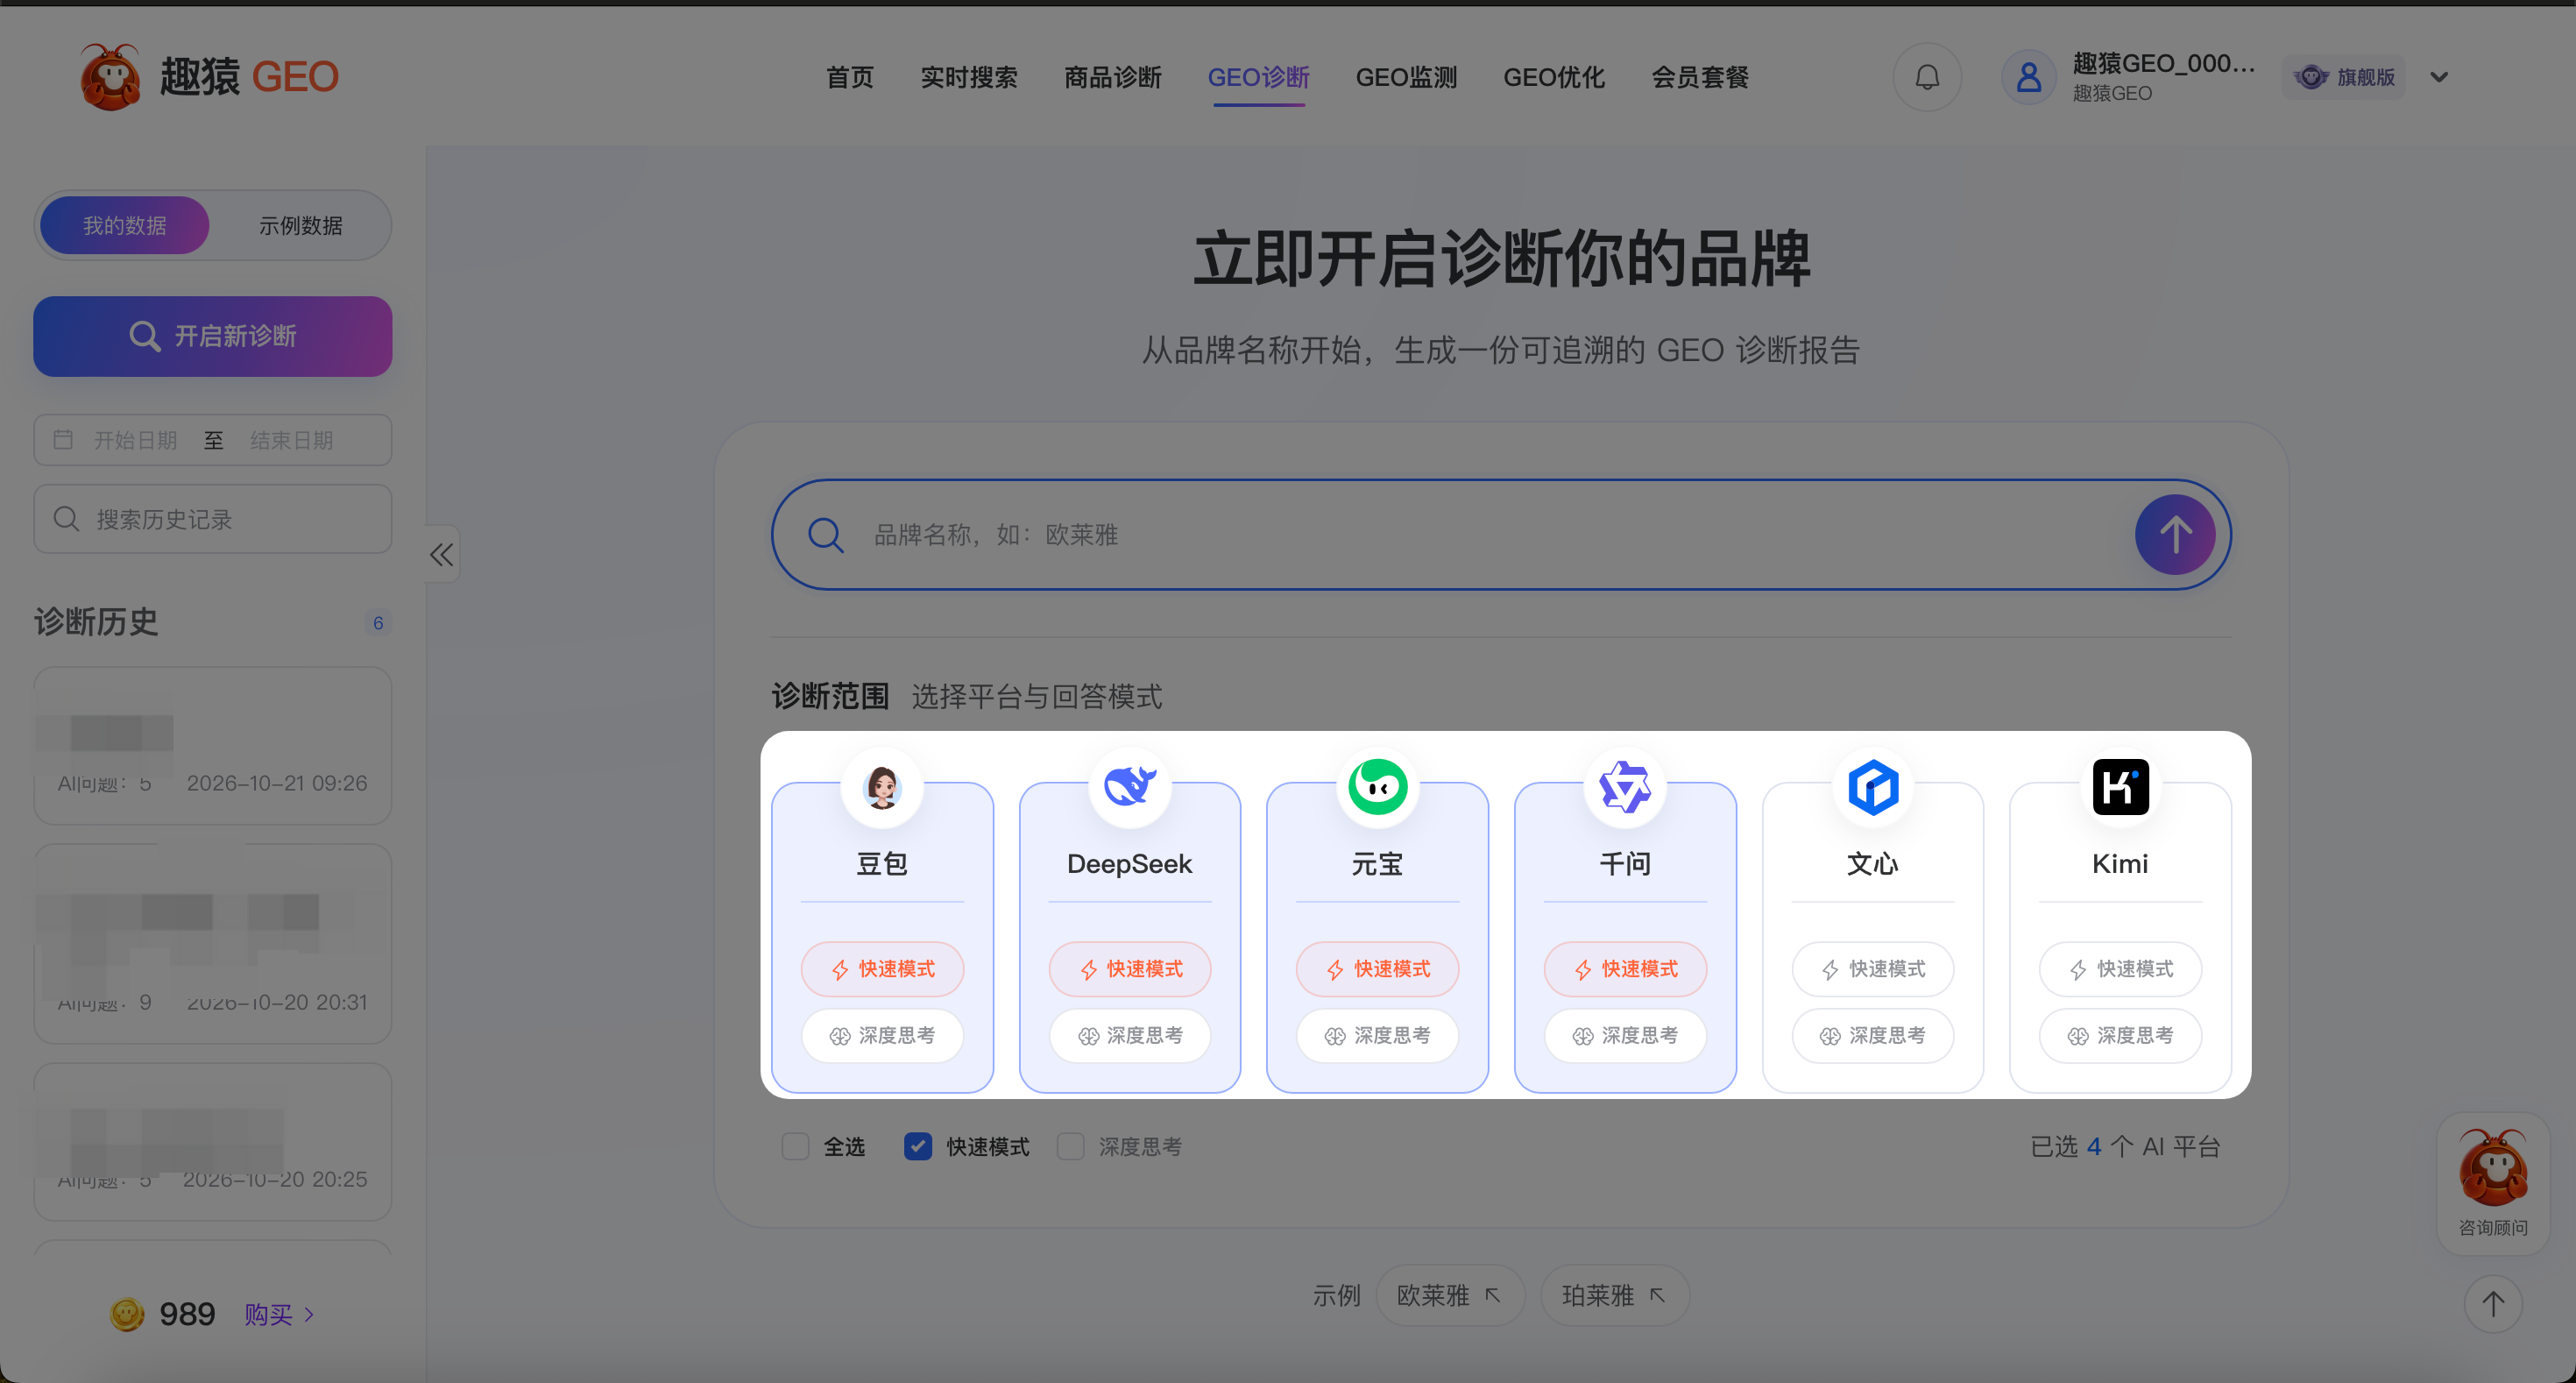Open the 咨询顾问 lobster assistant

2493,1183
